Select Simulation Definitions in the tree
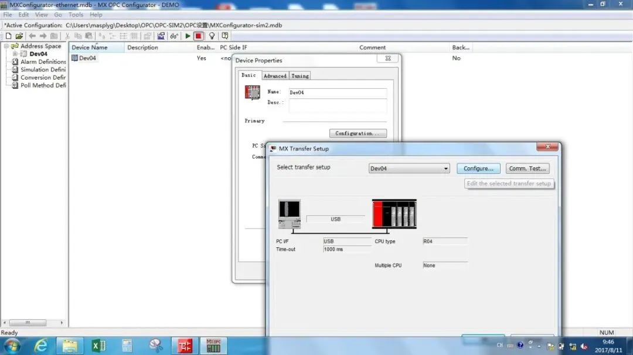 [x=43, y=70]
